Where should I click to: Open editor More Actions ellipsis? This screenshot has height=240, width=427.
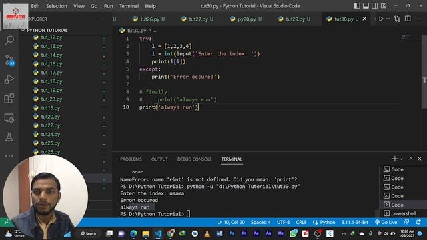[x=418, y=19]
